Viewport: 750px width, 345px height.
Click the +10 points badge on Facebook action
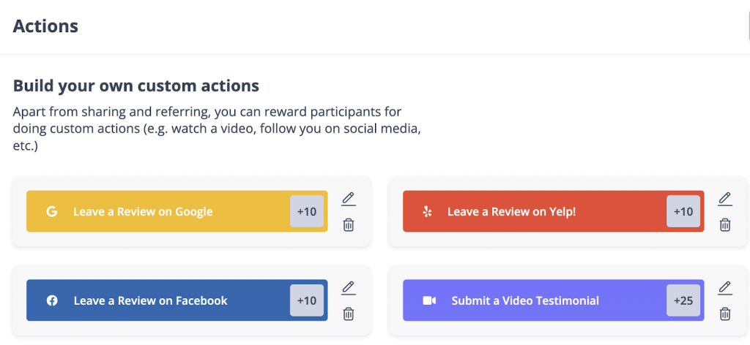[x=307, y=300]
